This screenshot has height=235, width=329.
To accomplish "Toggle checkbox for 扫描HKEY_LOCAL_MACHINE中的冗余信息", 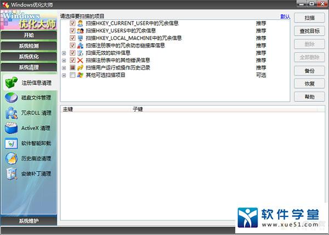I will click(72, 38).
